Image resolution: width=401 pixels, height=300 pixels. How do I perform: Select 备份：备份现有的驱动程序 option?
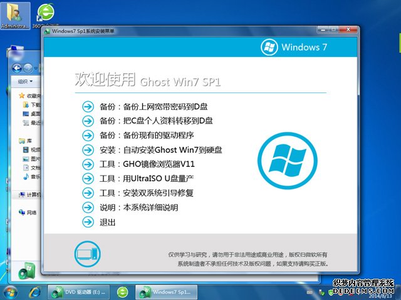(147, 136)
